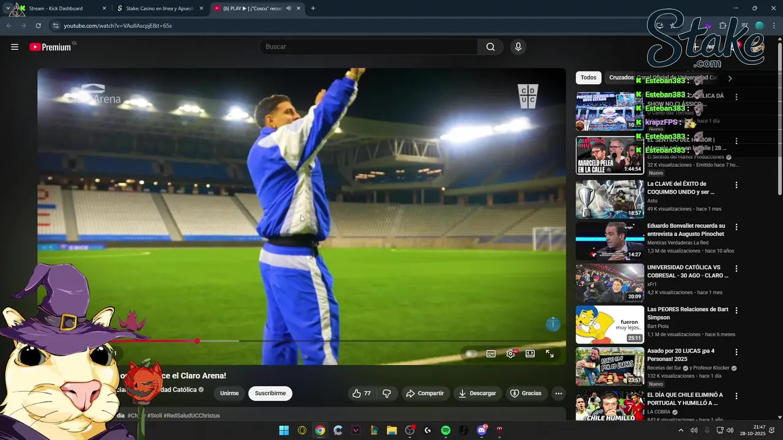Open Discord from the taskbar

pyautogui.click(x=481, y=430)
